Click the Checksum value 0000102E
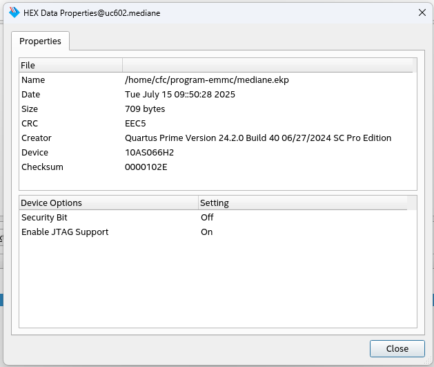The width and height of the screenshot is (434, 367). click(x=146, y=167)
